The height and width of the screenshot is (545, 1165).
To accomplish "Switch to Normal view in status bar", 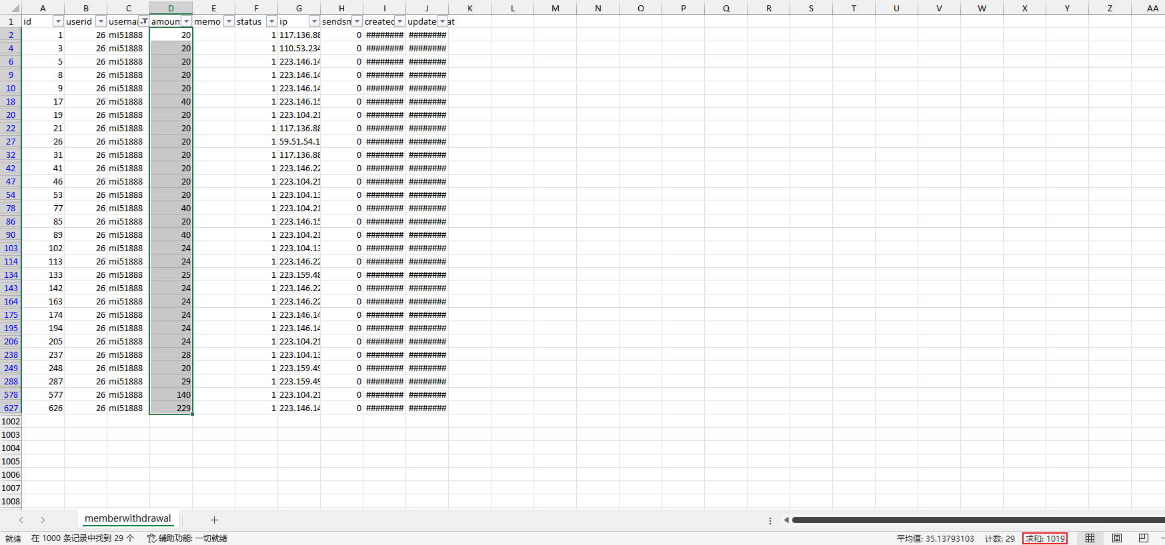I will pos(1090,538).
